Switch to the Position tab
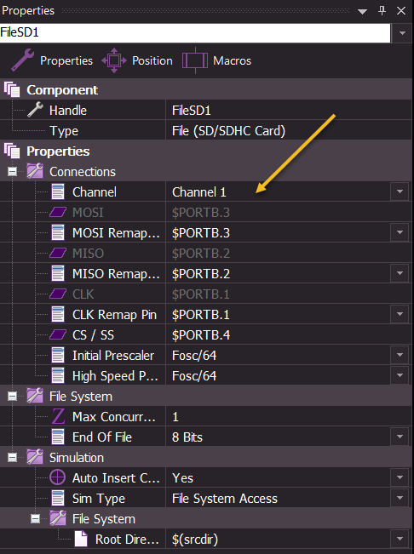The image size is (414, 554). click(x=137, y=60)
